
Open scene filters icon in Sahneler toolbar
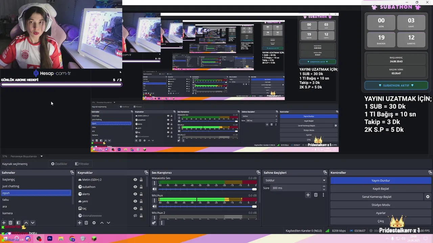18,223
